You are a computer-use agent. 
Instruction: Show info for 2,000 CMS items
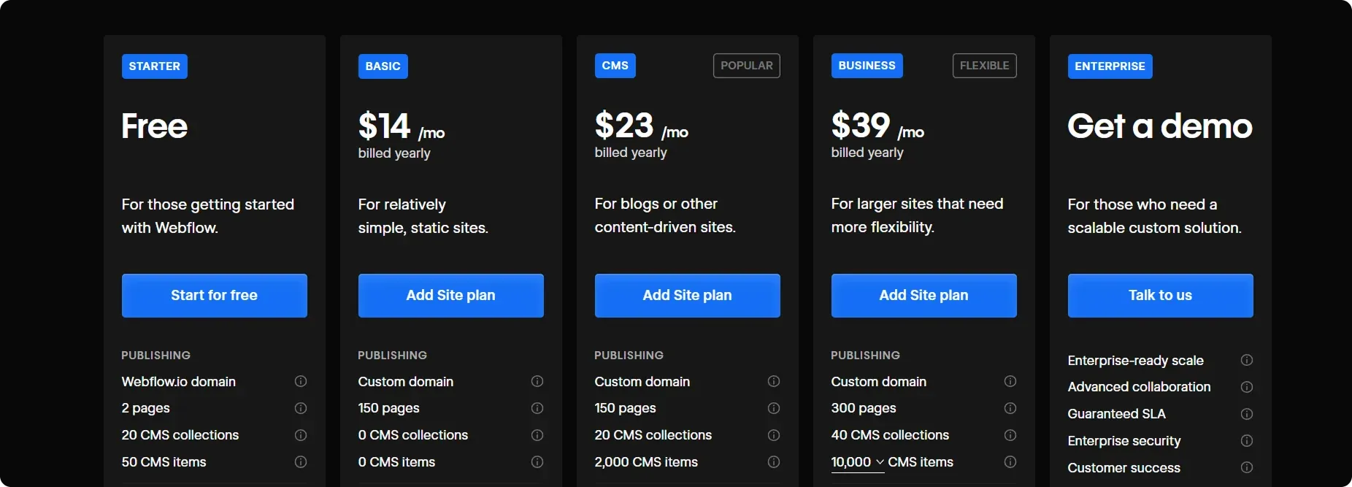774,462
